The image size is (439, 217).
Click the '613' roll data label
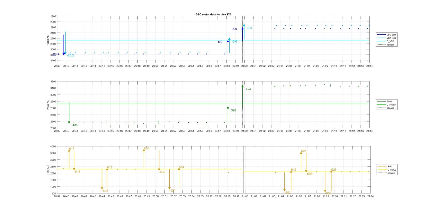(109, 168)
